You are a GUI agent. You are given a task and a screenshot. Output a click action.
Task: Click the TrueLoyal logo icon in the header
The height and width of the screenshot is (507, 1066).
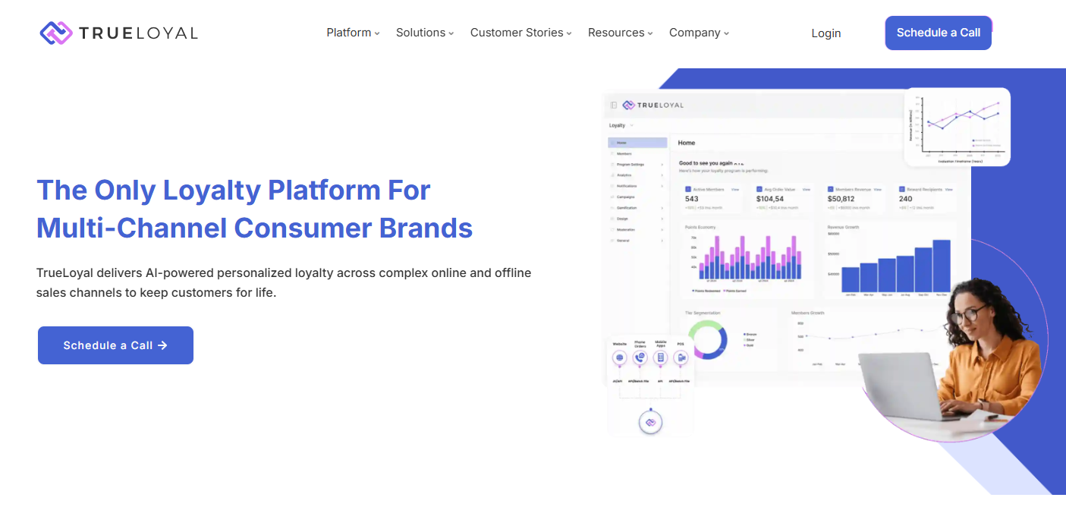(56, 33)
